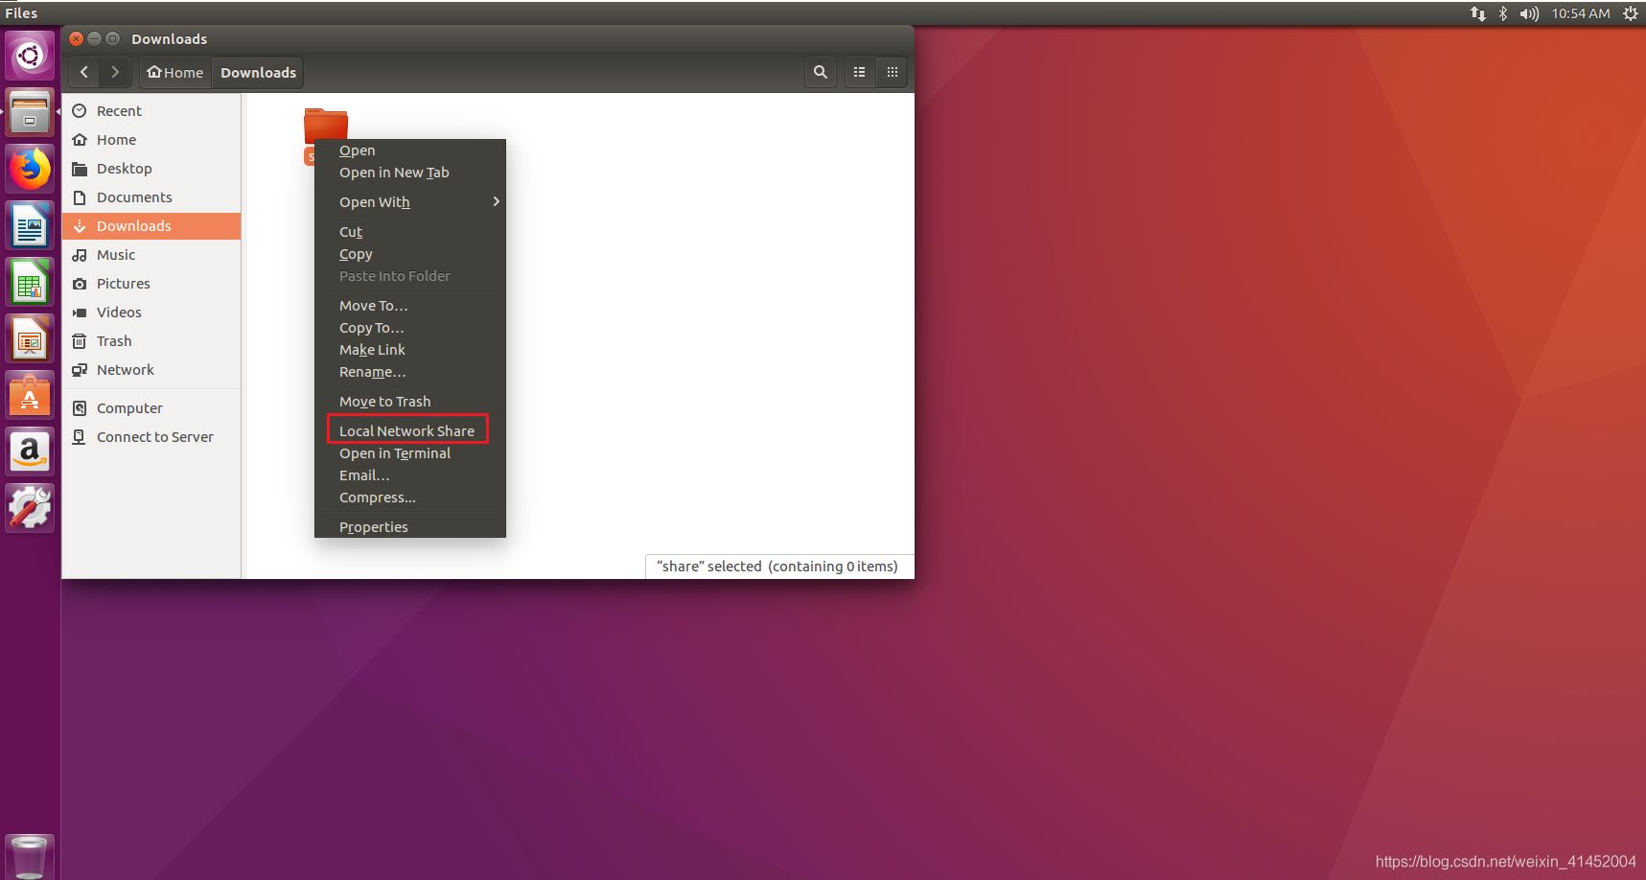
Task: Select Open in Terminal menu entry
Action: point(394,453)
